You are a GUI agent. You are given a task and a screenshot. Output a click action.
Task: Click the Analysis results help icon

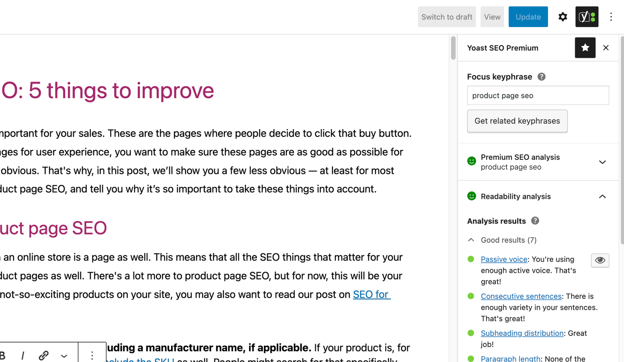click(535, 221)
